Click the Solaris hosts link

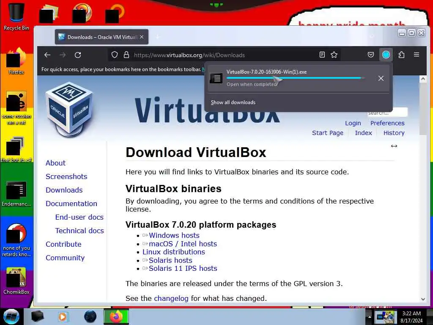coord(170,260)
